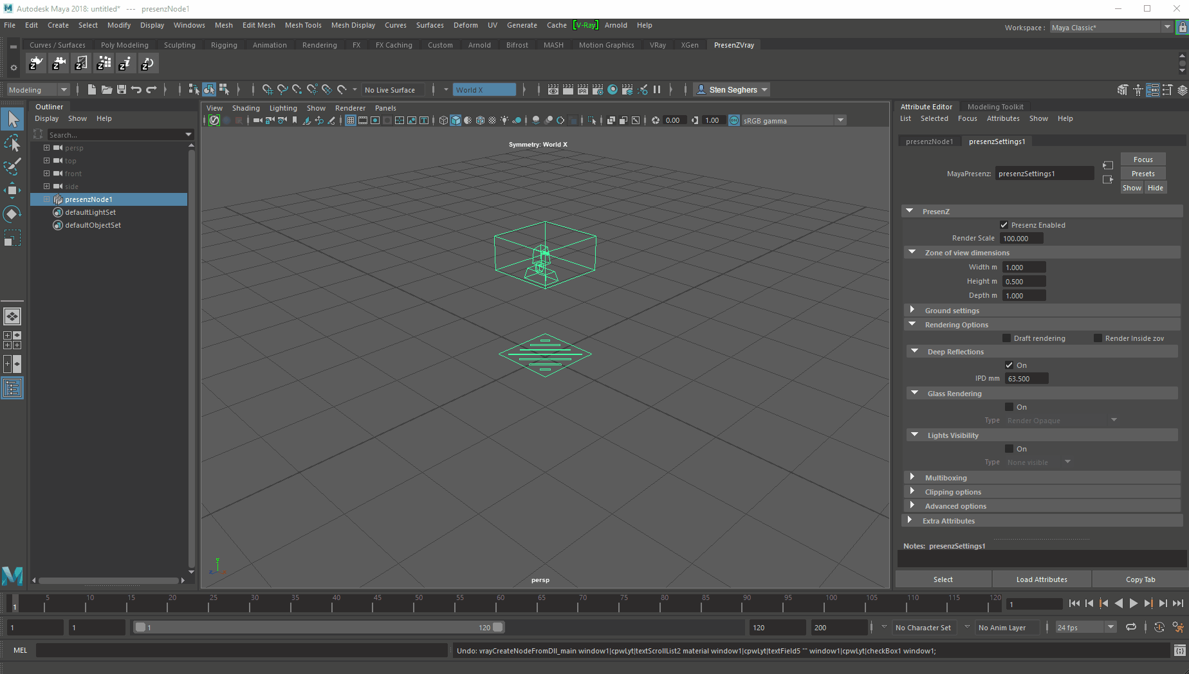Select presenzNode1 attribute tab
This screenshot has width=1189, height=674.
tap(929, 141)
